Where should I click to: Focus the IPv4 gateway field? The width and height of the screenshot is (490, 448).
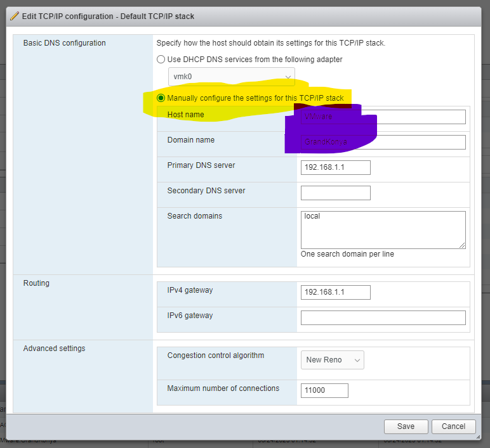pyautogui.click(x=335, y=292)
